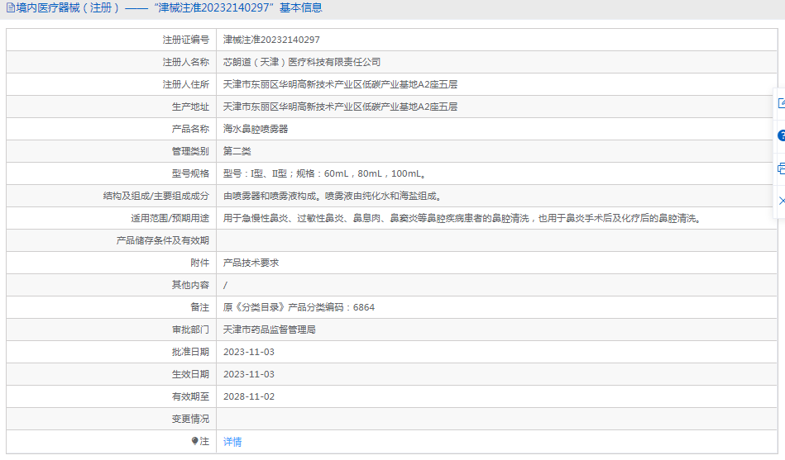Select registration number 津械注准20232140297 cell
This screenshot has height=460, width=785.
pyautogui.click(x=271, y=40)
